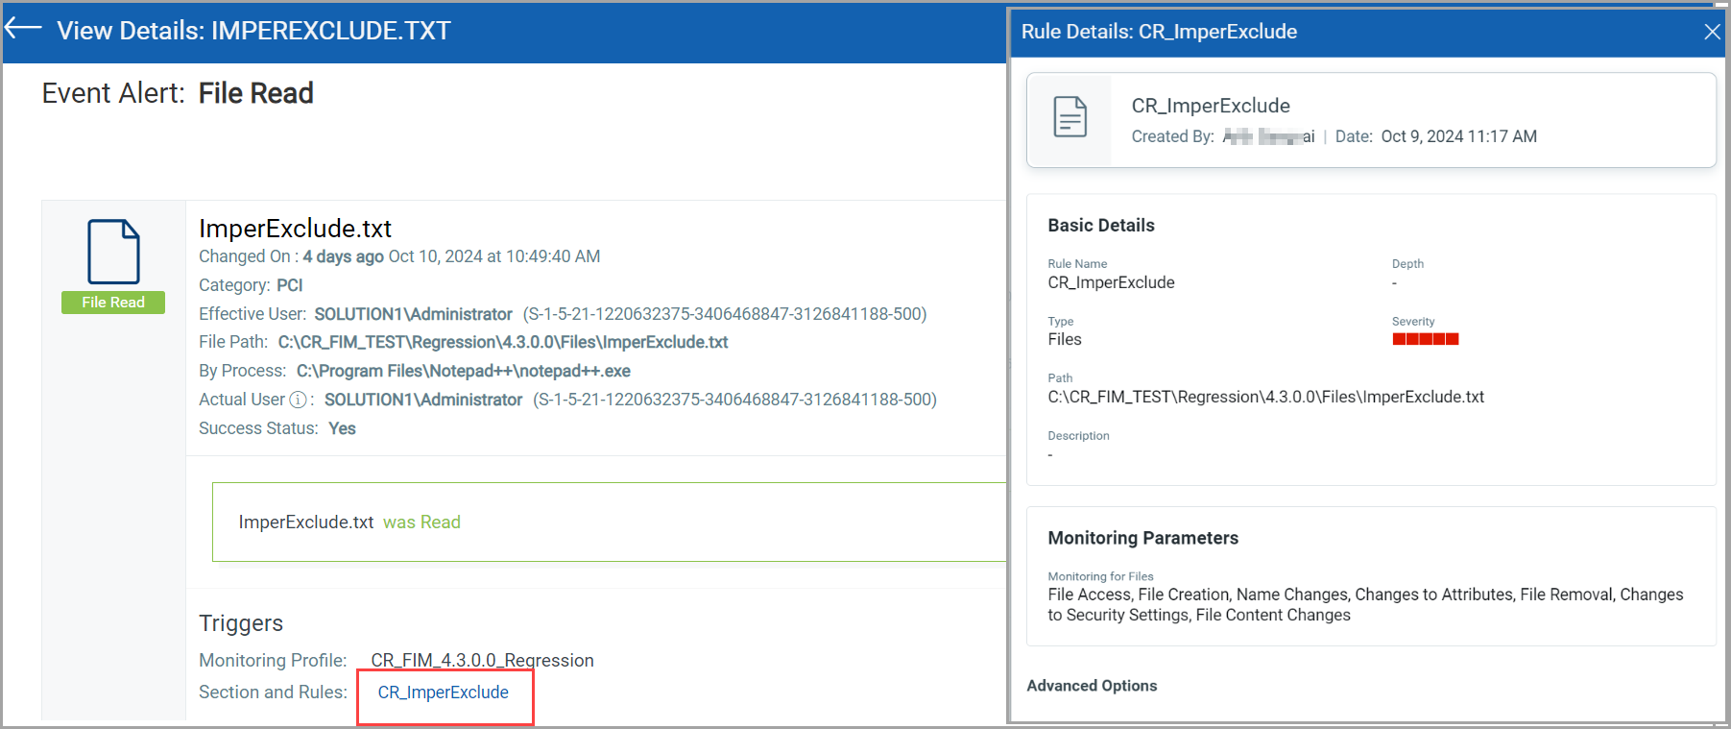Click the Advanced Options section heading
Image resolution: width=1731 pixels, height=729 pixels.
coord(1092,686)
